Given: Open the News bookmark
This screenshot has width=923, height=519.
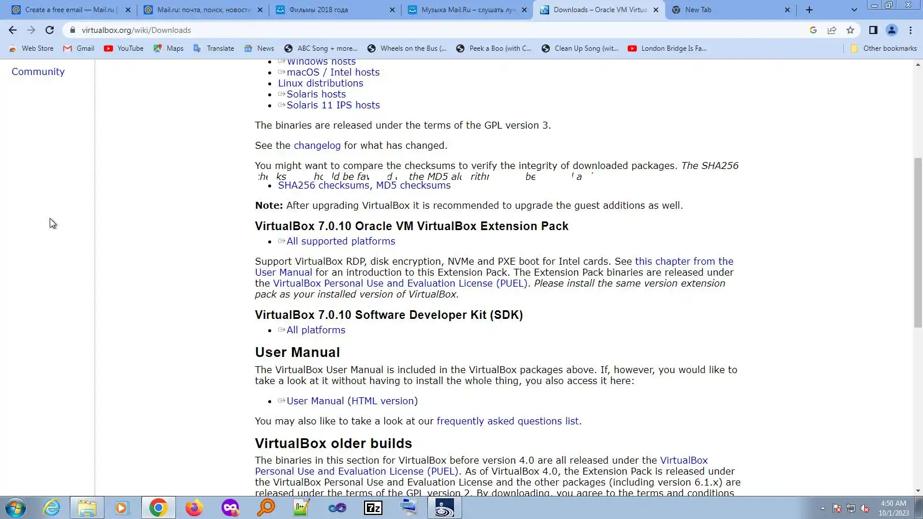Looking at the screenshot, I should 259,48.
